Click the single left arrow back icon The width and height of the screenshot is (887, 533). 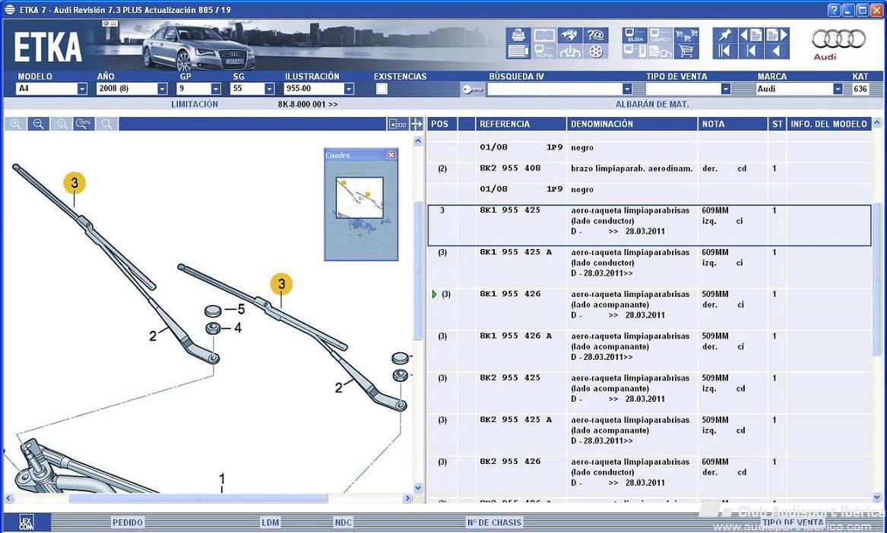tap(777, 52)
